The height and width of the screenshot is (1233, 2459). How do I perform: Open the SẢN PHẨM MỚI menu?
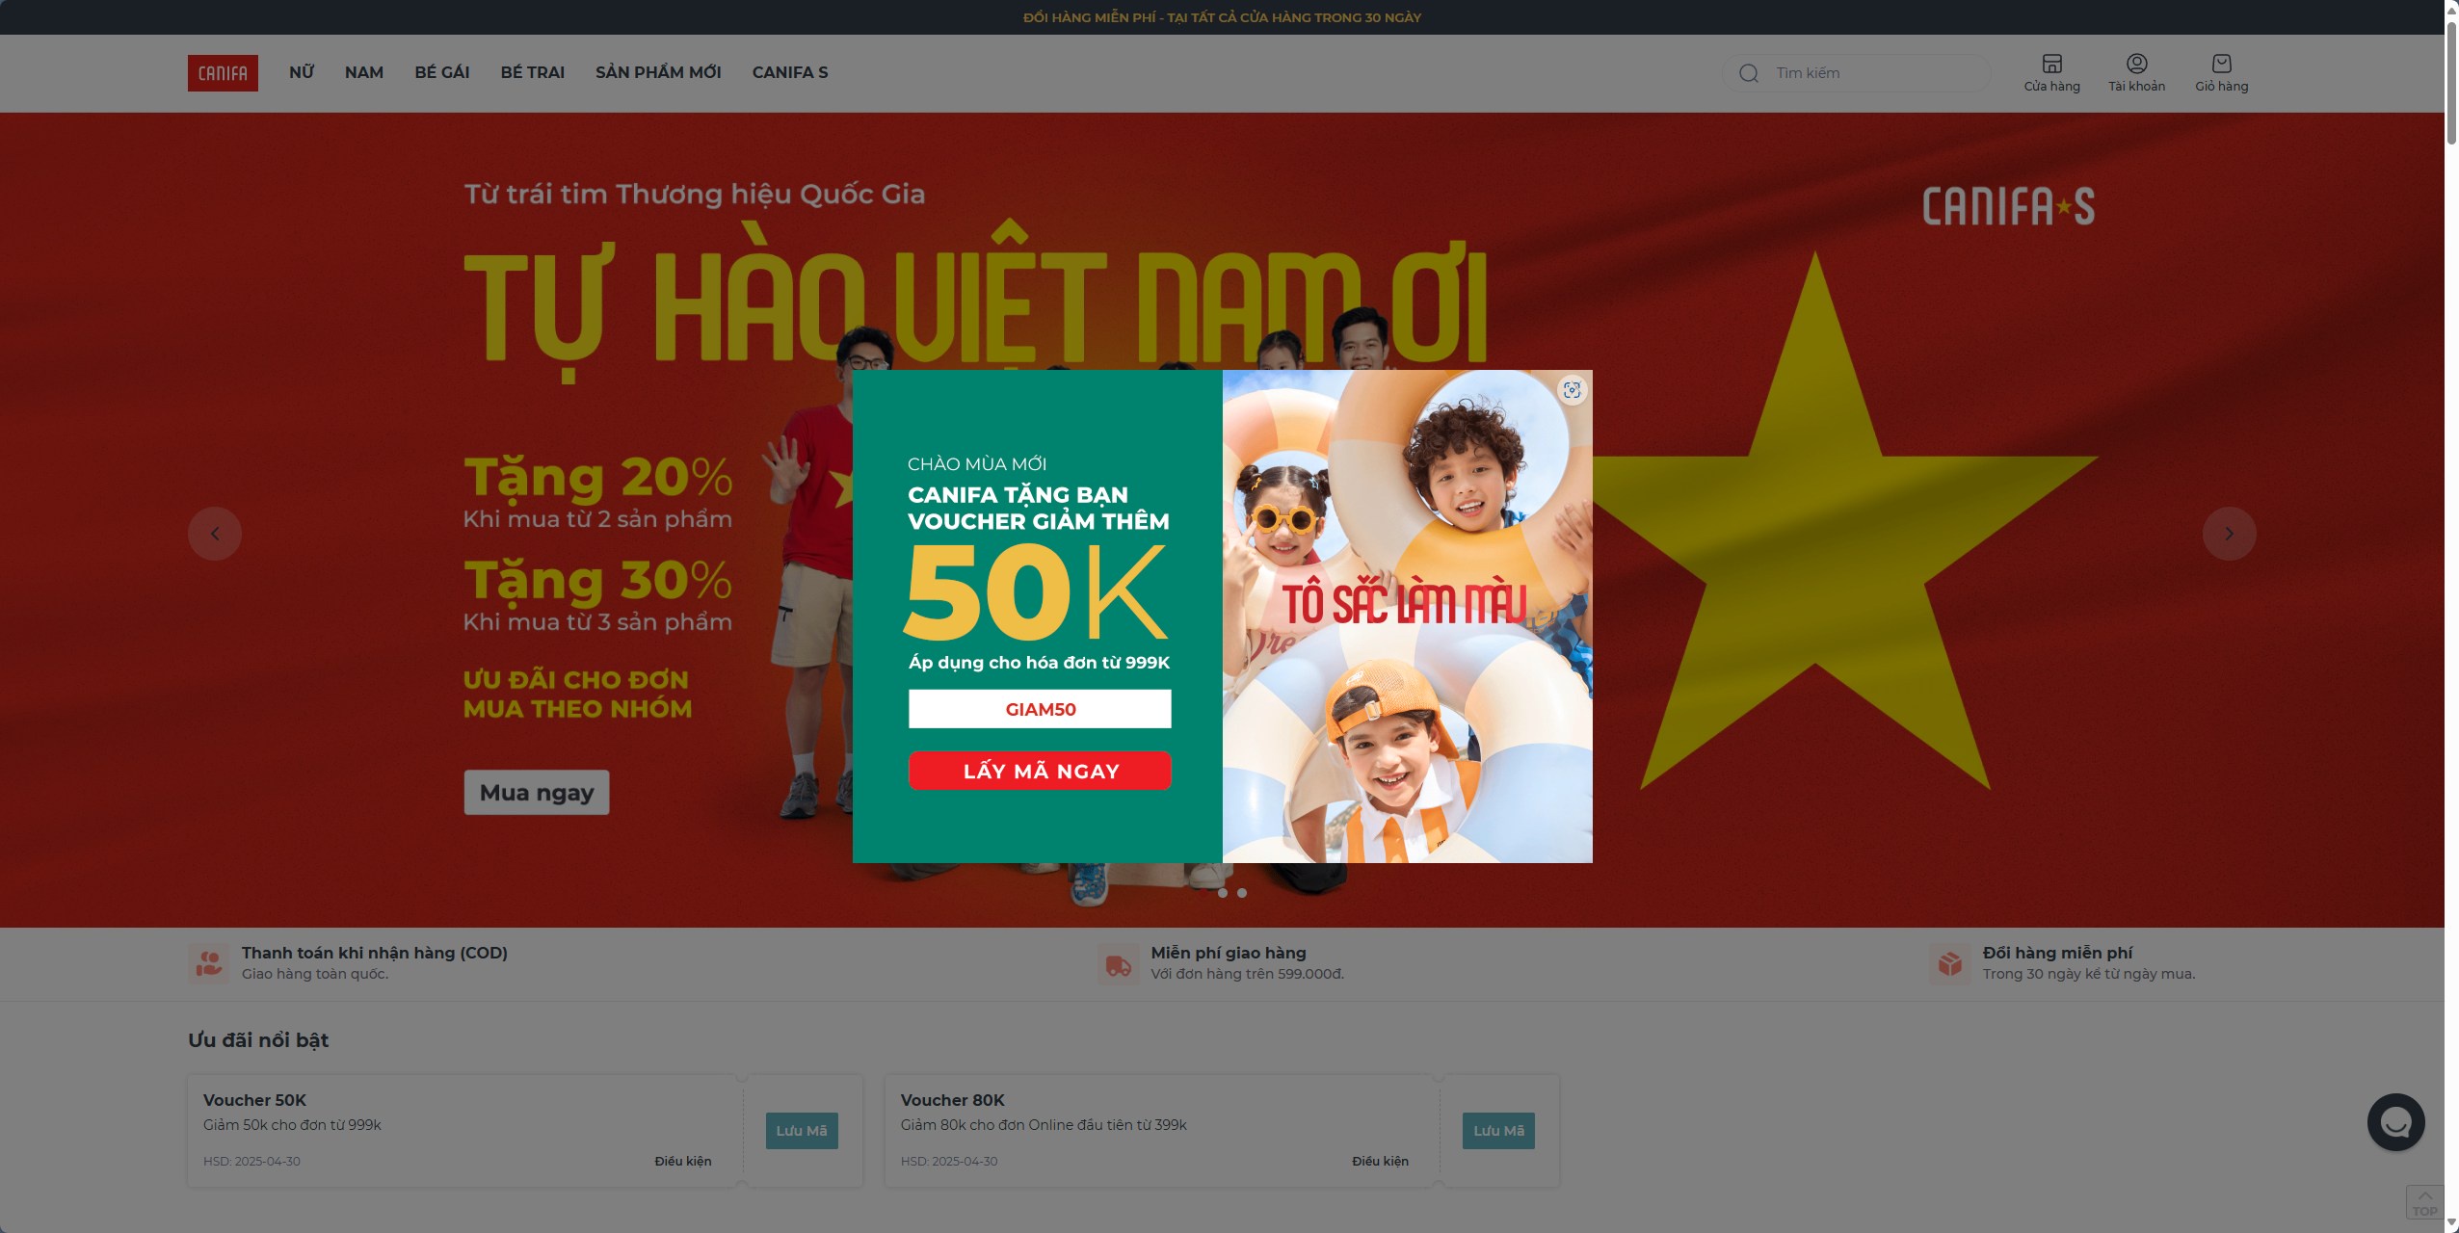pyautogui.click(x=658, y=72)
